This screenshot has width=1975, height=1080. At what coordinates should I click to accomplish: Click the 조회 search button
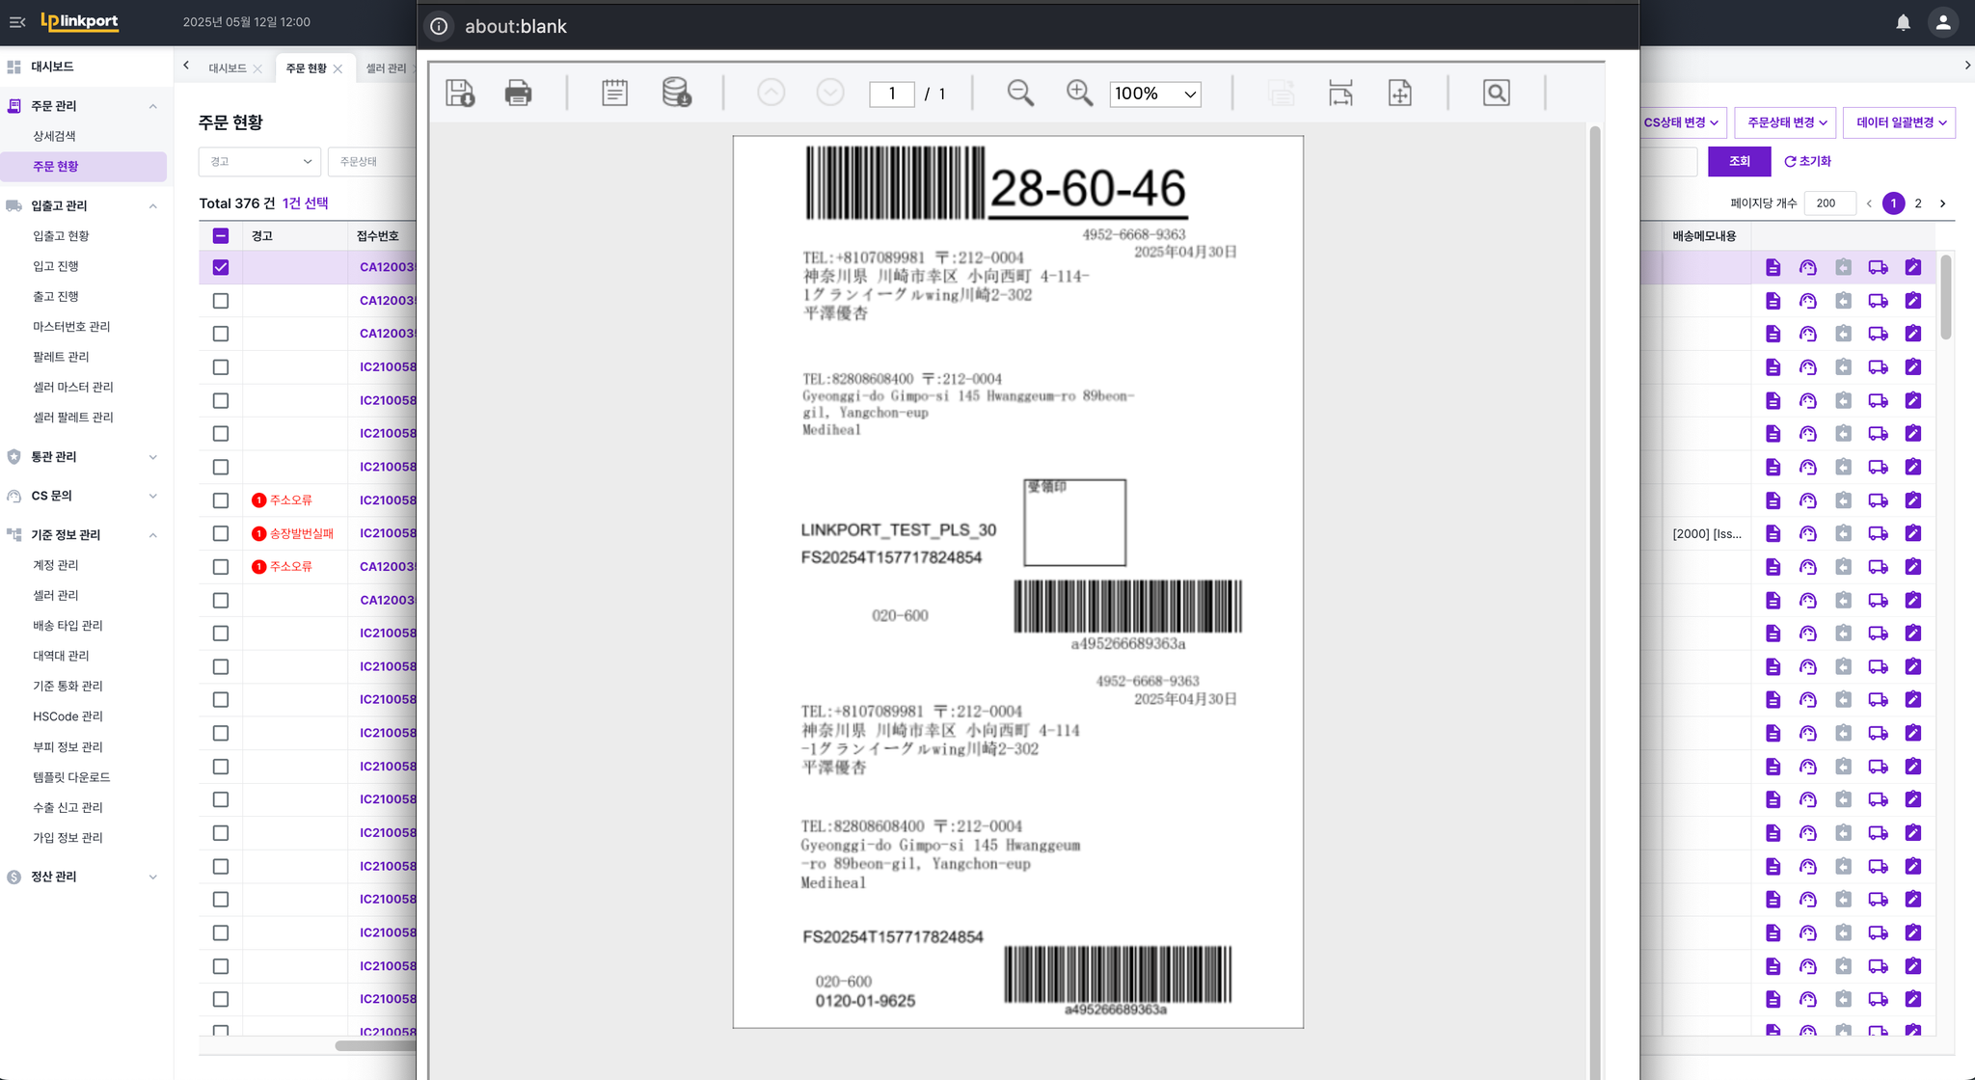coord(1739,161)
